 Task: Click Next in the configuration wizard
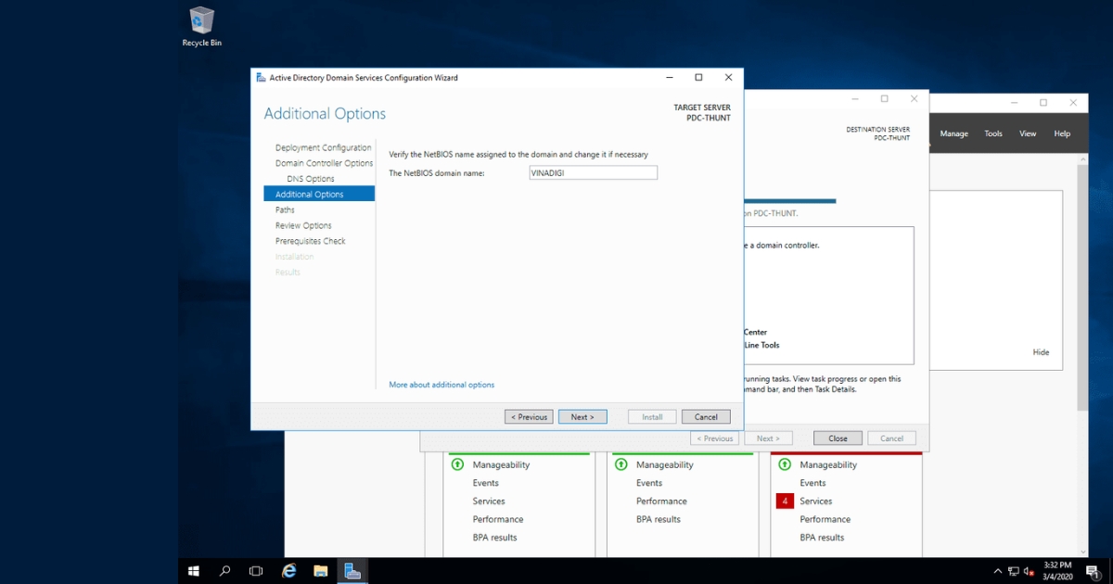582,416
